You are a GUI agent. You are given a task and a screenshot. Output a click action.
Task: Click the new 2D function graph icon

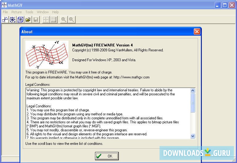click(5, 20)
